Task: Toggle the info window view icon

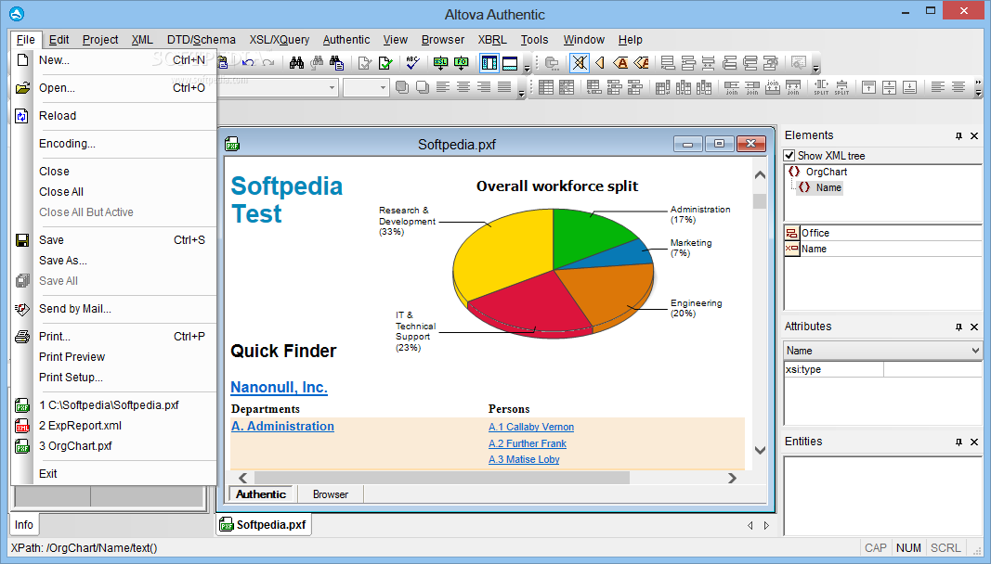Action: pos(510,62)
